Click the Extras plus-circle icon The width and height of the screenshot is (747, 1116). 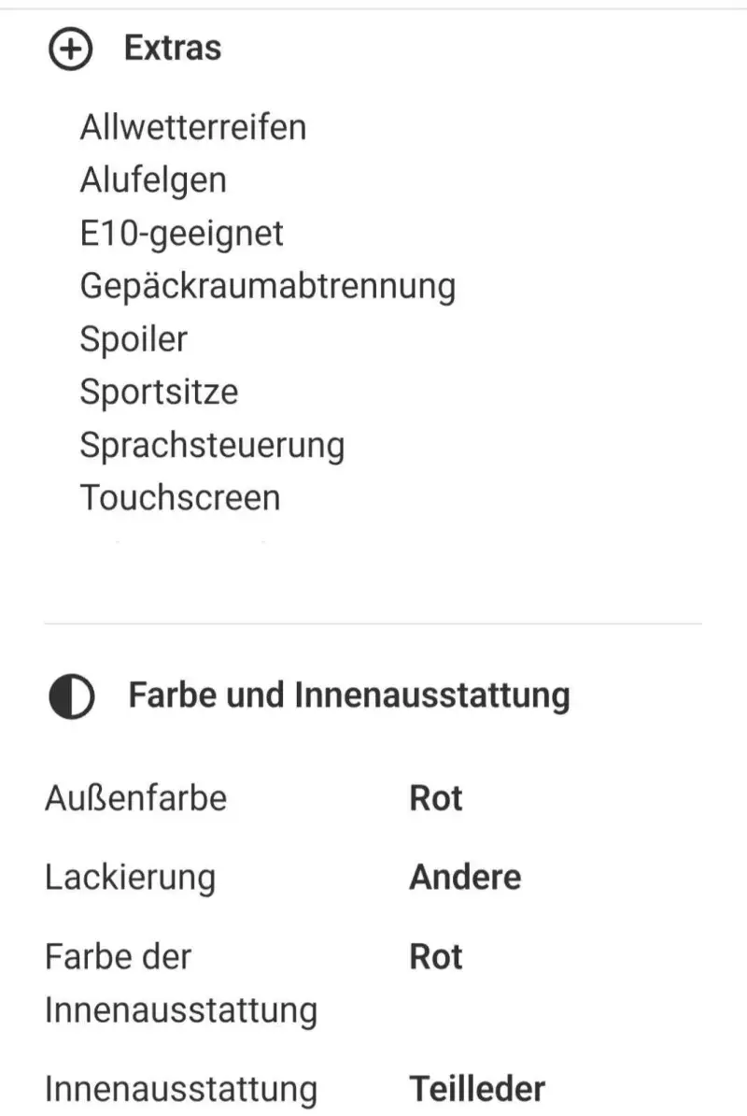[70, 50]
